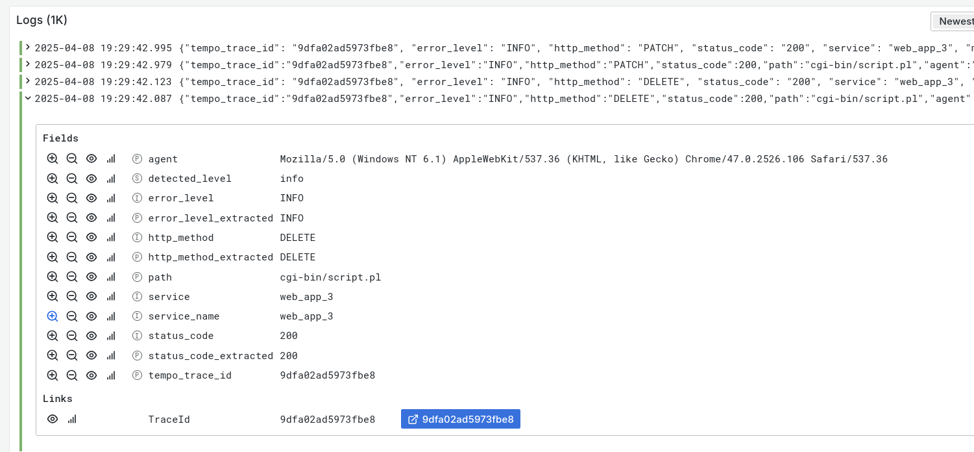The image size is (974, 452).
Task: Expand log line at 19:29:42.123
Action: click(x=28, y=81)
